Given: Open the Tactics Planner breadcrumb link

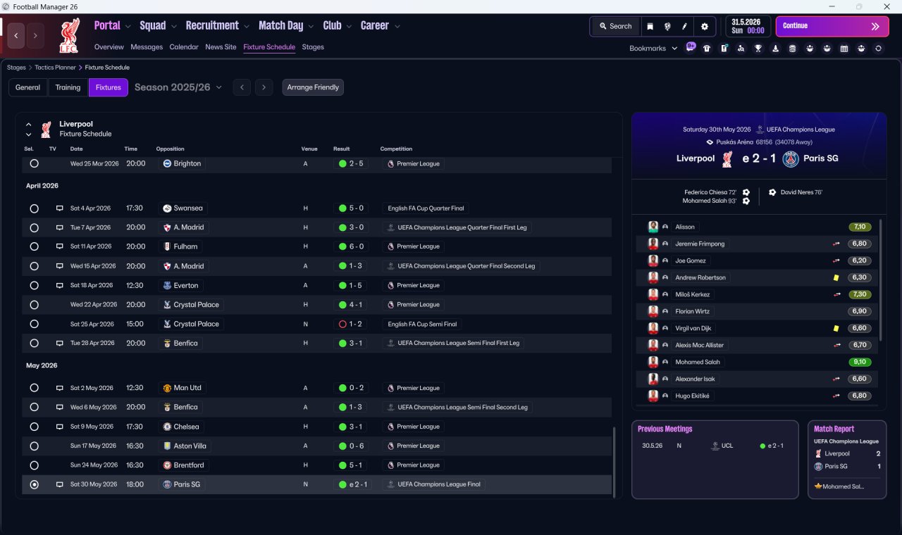Looking at the screenshot, I should click(x=55, y=68).
